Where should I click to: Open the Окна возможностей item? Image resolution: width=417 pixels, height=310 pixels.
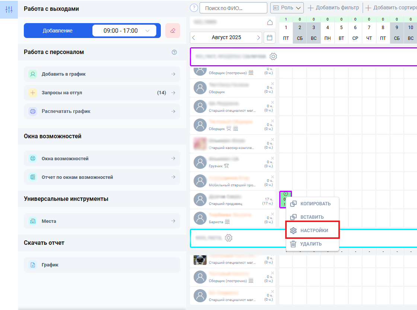(102, 158)
